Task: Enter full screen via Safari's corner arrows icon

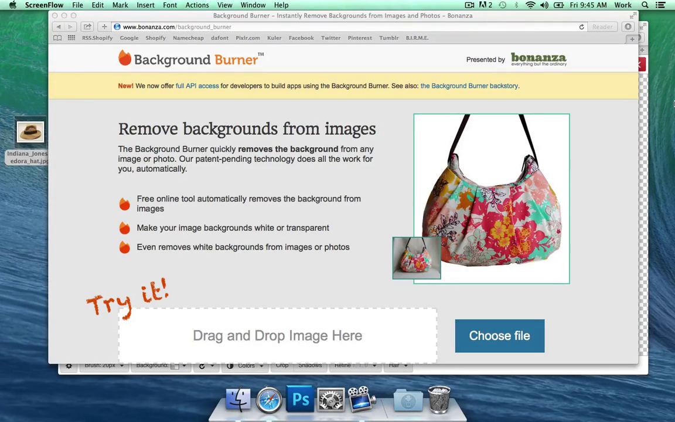Action: click(x=632, y=16)
